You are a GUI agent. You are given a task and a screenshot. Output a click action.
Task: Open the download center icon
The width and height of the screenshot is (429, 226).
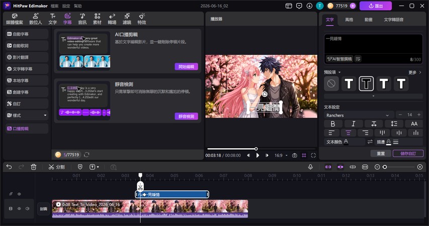[309, 6]
